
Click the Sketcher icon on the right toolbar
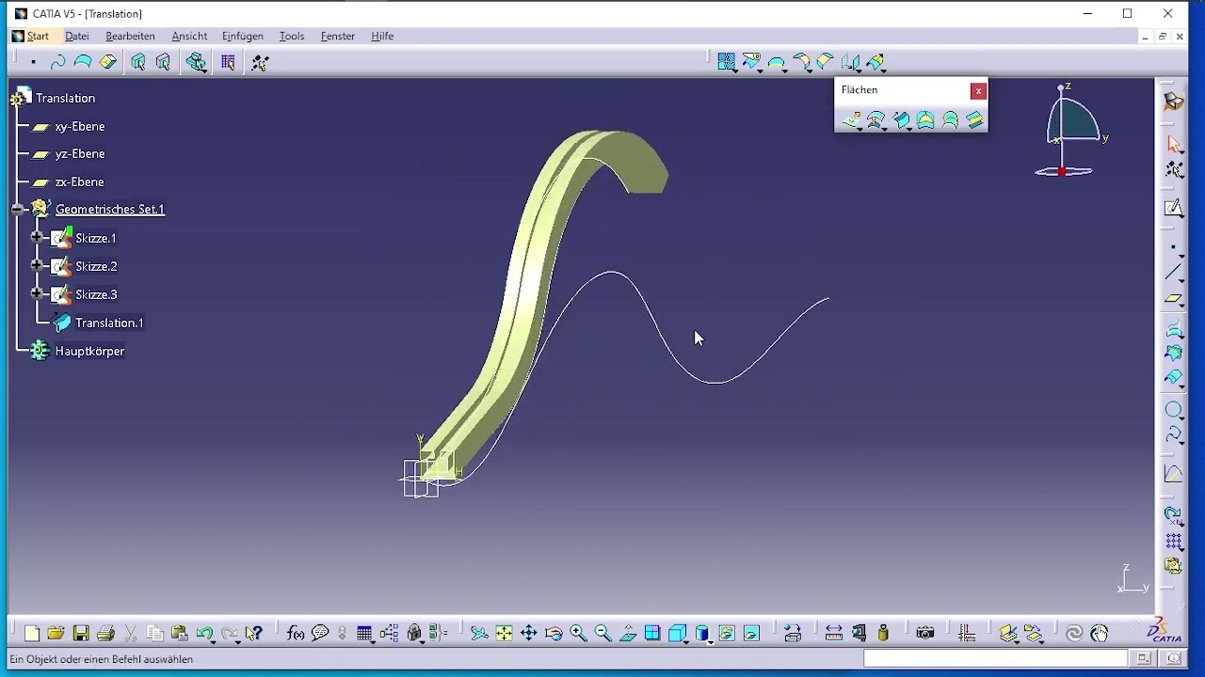[x=1174, y=208]
